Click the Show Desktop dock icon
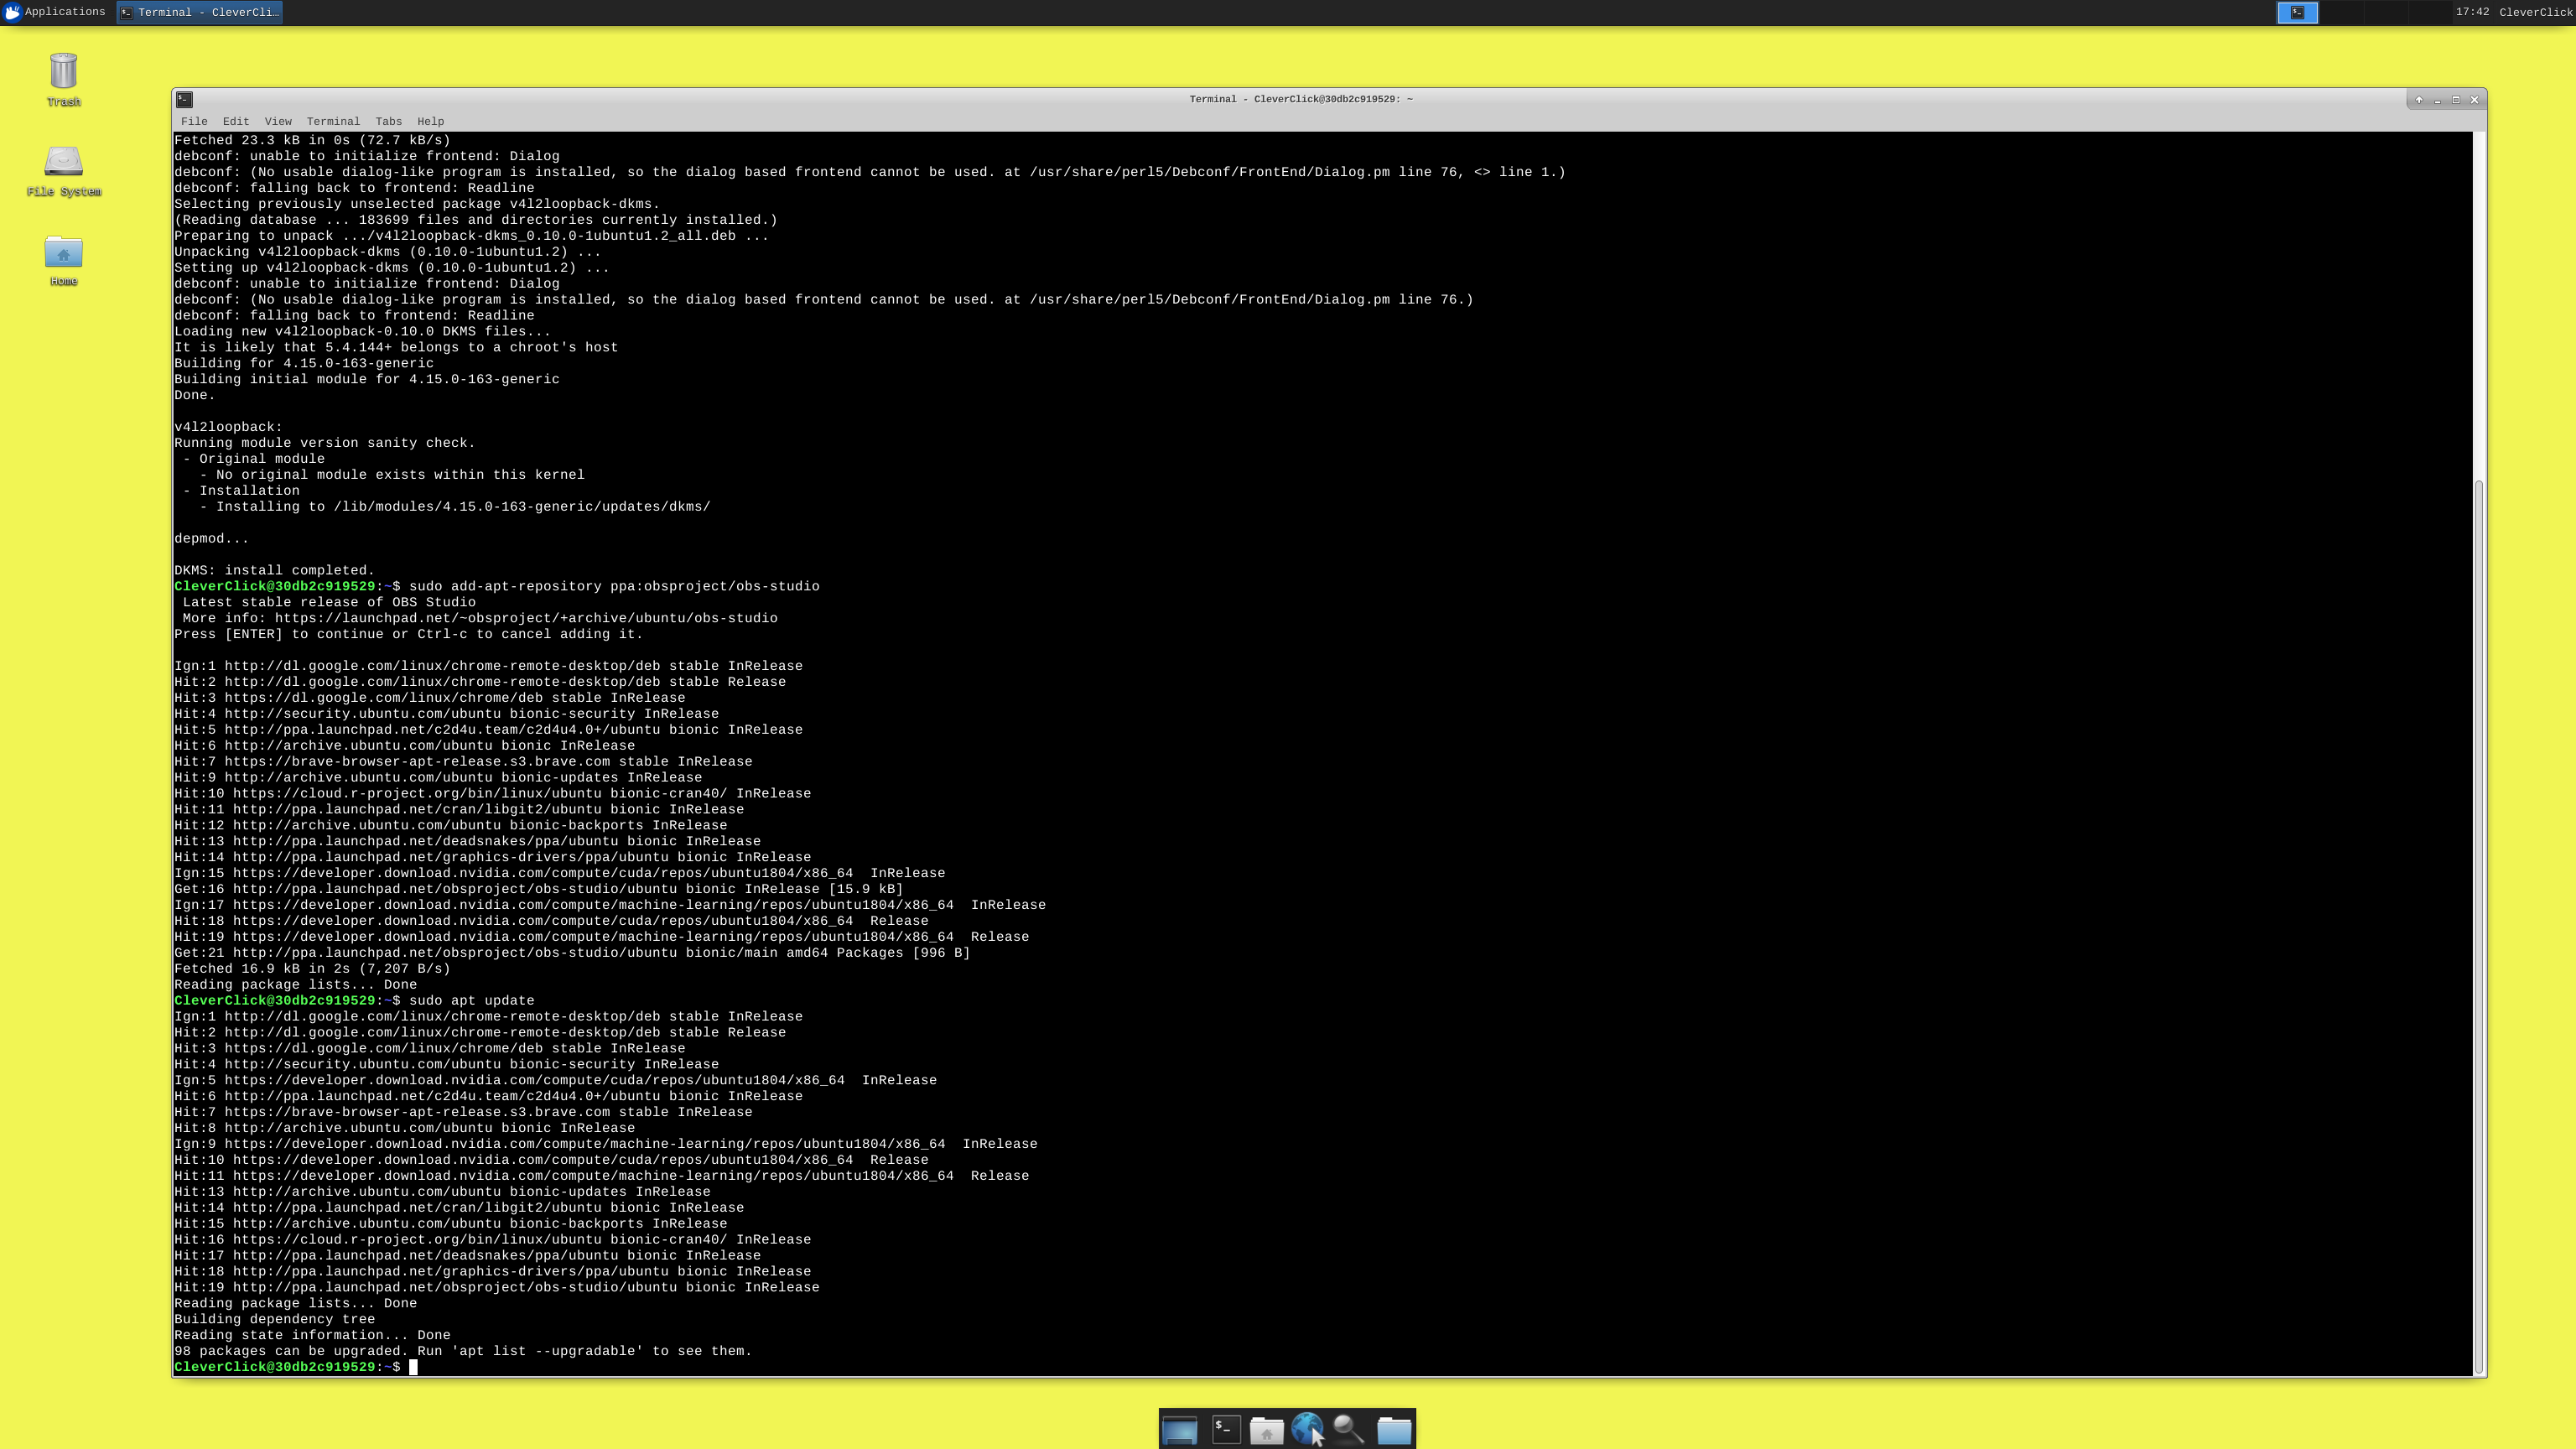 [x=1180, y=1430]
